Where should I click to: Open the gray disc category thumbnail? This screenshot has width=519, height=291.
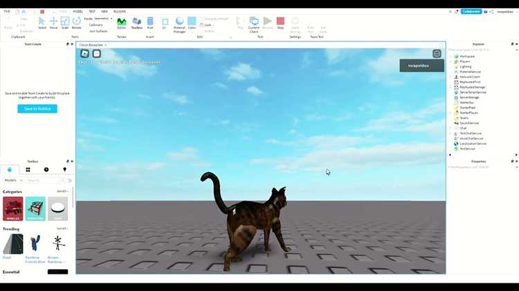pyautogui.click(x=57, y=209)
